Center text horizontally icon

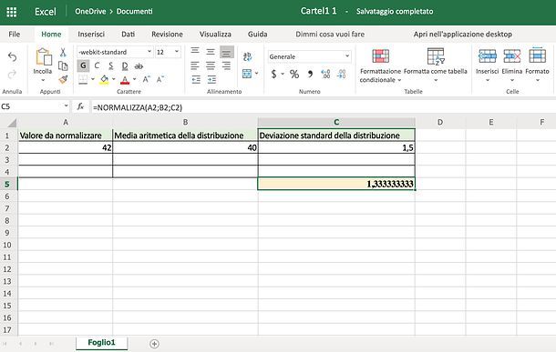211,65
